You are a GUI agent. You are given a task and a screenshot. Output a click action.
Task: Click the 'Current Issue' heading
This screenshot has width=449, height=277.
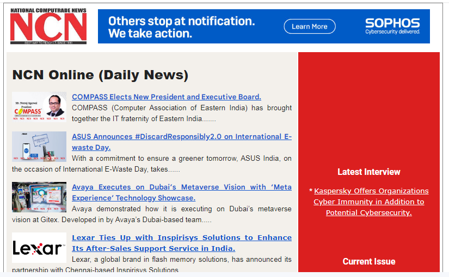coord(369,261)
